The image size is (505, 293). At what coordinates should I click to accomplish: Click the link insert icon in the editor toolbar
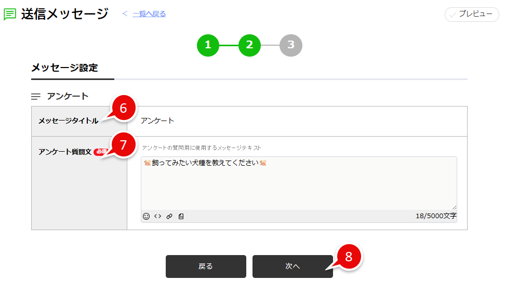pyautogui.click(x=169, y=216)
